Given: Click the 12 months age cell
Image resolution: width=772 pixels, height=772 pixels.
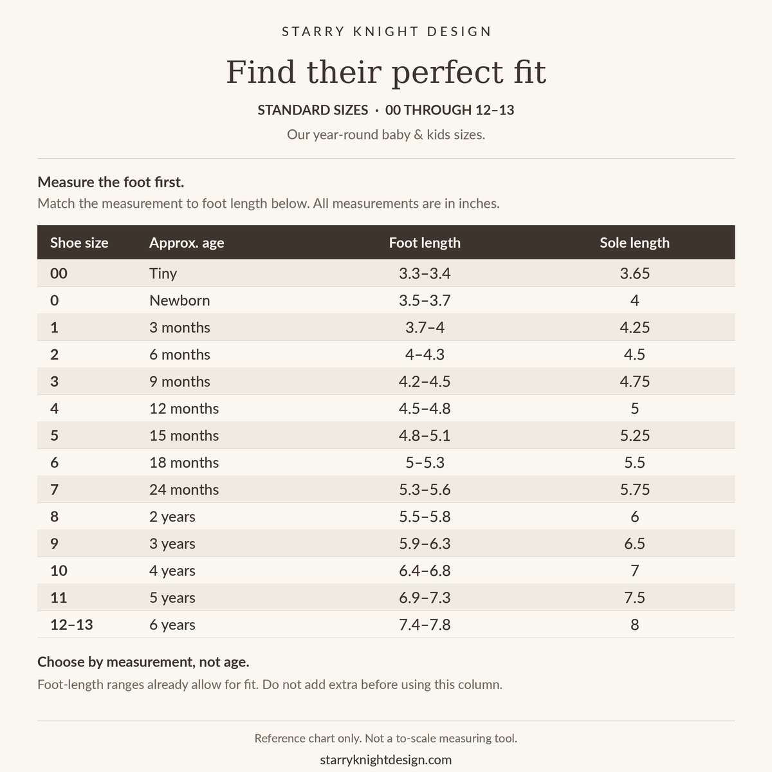Looking at the screenshot, I should click(184, 409).
